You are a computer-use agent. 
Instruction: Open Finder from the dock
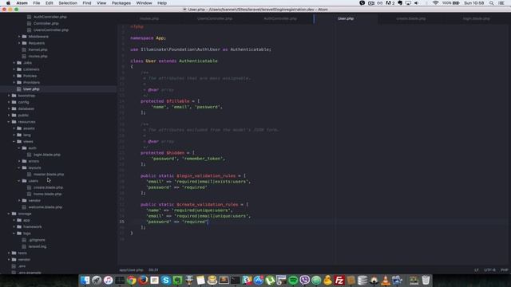click(x=85, y=280)
